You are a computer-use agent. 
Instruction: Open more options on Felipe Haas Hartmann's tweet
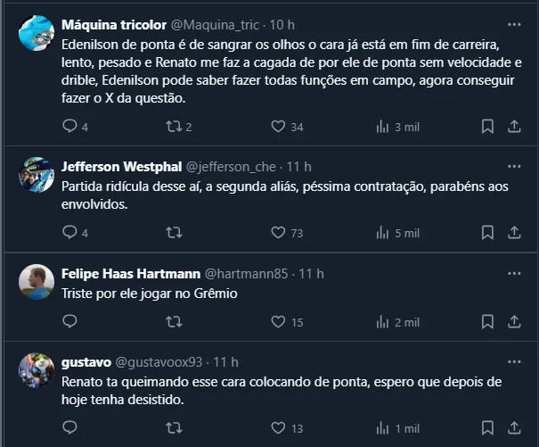[x=514, y=273]
